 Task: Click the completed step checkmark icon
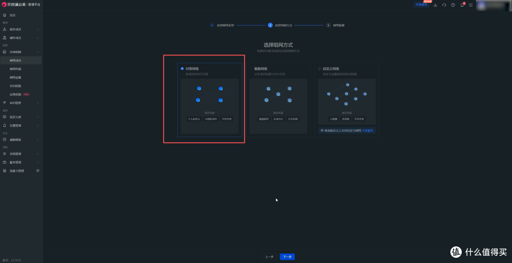(x=212, y=25)
